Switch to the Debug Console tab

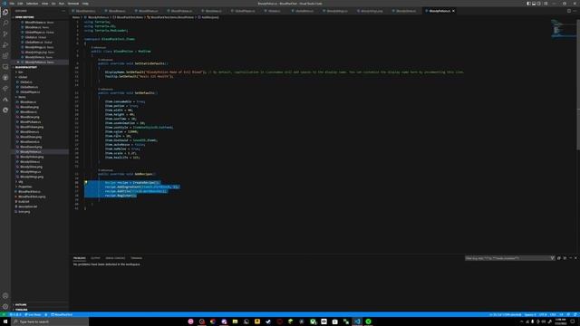[x=115, y=258]
